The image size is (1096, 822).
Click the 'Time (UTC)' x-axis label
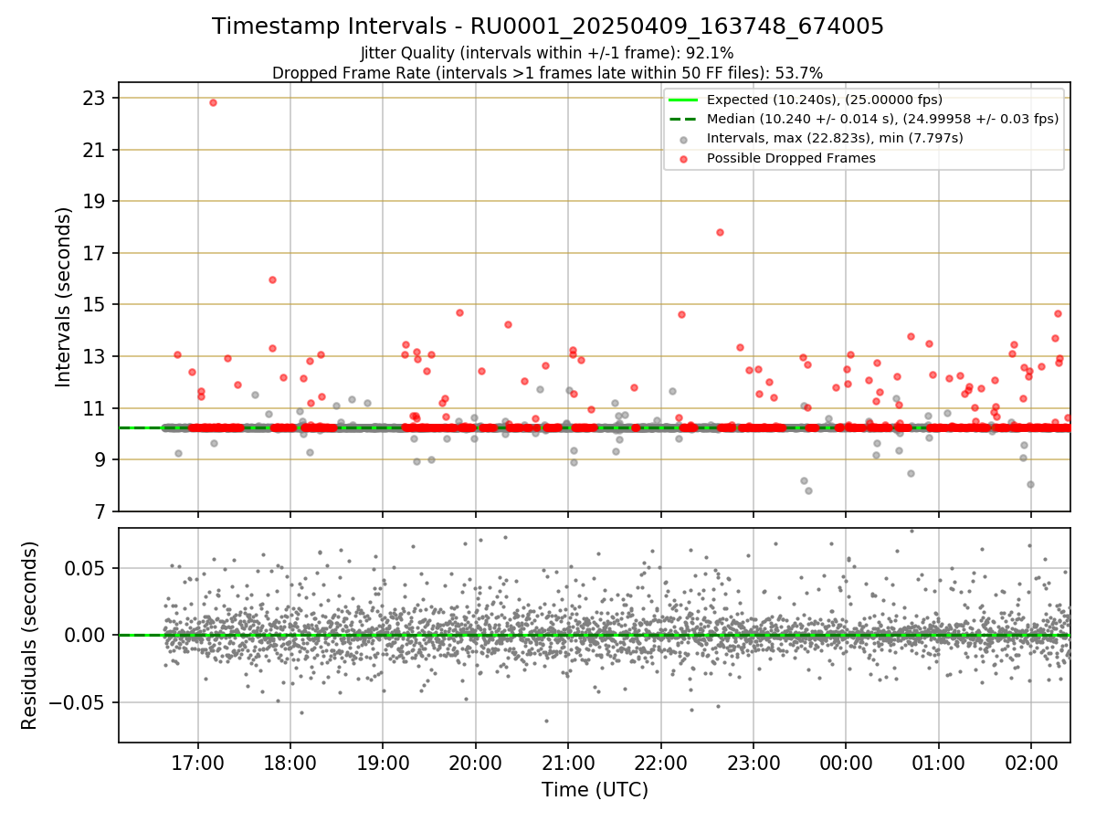pos(595,790)
